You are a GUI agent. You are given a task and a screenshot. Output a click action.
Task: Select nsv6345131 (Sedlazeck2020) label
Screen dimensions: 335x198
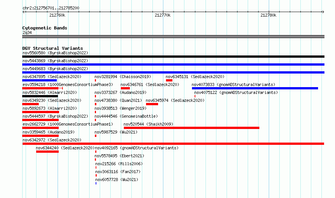pos(195,77)
